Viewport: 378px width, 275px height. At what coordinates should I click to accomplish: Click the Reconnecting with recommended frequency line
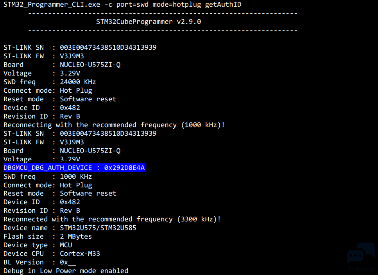[114, 125]
